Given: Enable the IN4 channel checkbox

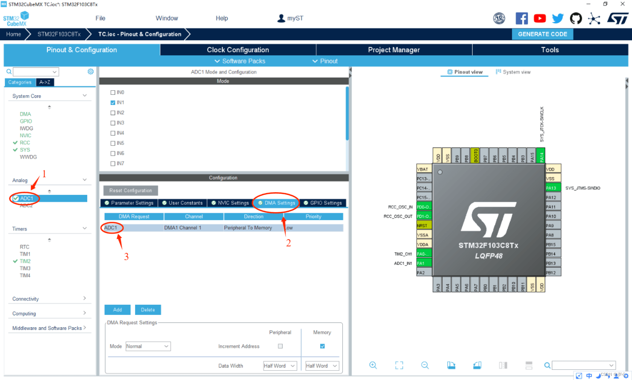Looking at the screenshot, I should point(113,133).
